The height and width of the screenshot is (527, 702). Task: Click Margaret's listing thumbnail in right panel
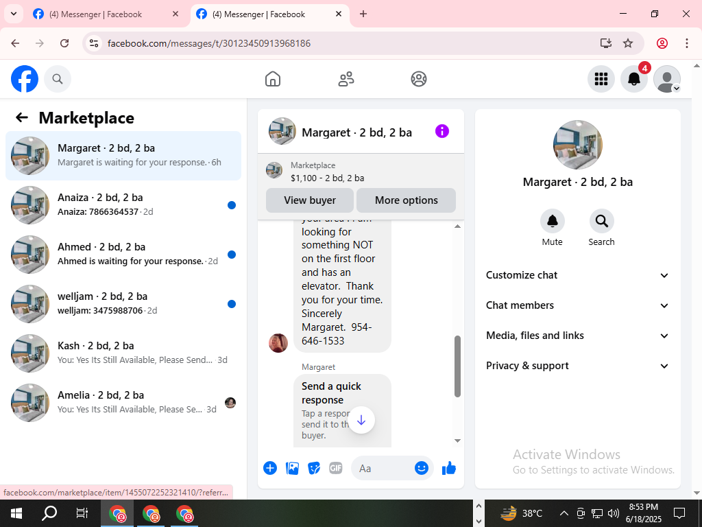pos(577,144)
